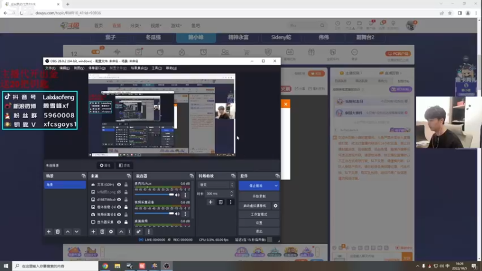
Task: Open the 视频采集设备 channel three-dot menu
Action: 185,214
